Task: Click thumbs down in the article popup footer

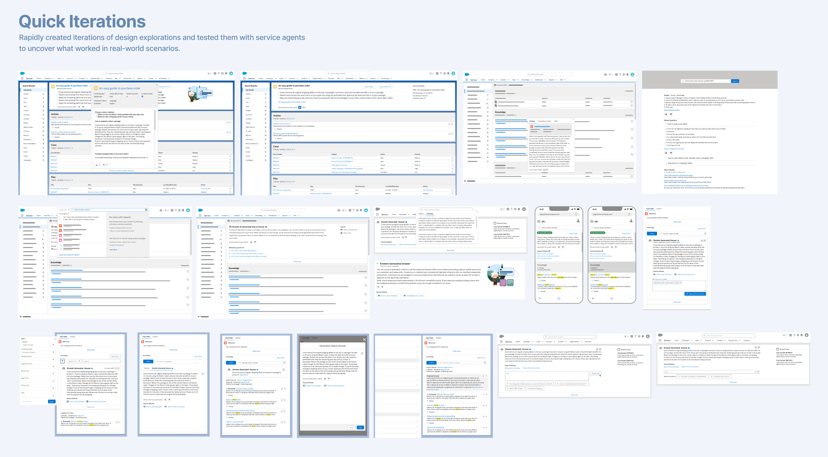Action: pos(104,165)
